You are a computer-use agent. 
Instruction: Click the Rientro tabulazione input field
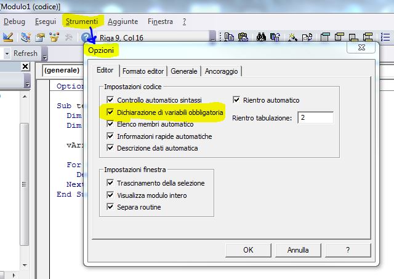(x=316, y=117)
